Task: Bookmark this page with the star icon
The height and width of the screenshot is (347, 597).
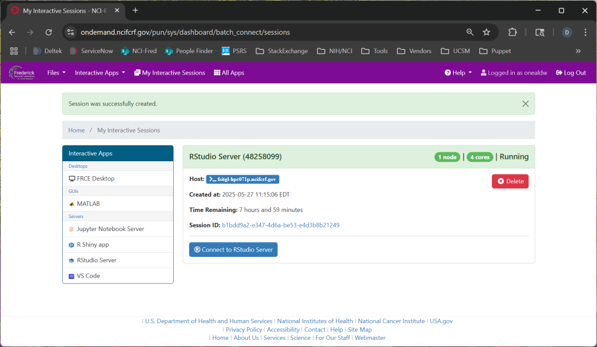Action: tap(487, 32)
